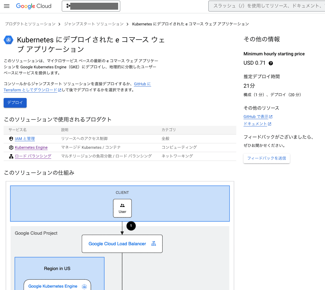Open the ロード バランシング link
The width and height of the screenshot is (325, 290).
tap(33, 156)
